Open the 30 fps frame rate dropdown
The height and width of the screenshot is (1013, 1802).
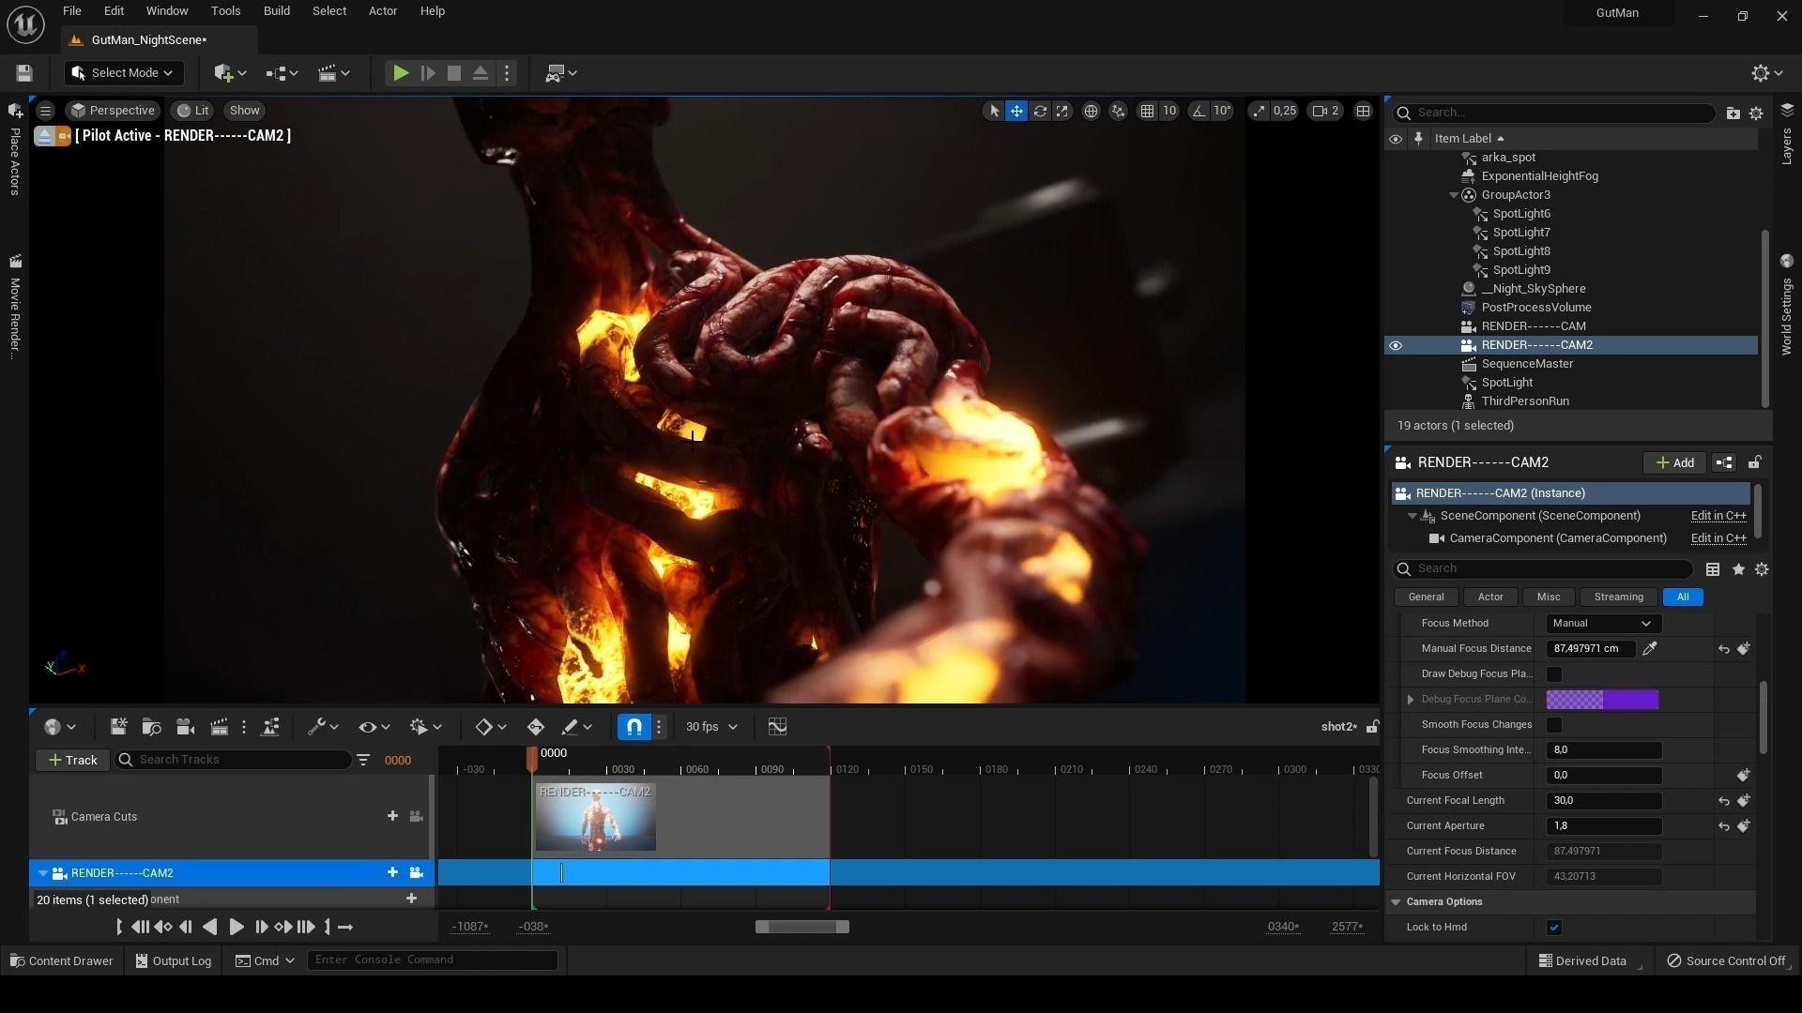pyautogui.click(x=711, y=727)
